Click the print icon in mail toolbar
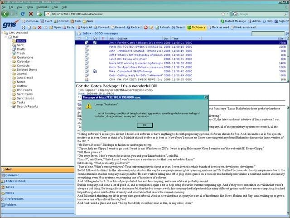 pos(24,27)
